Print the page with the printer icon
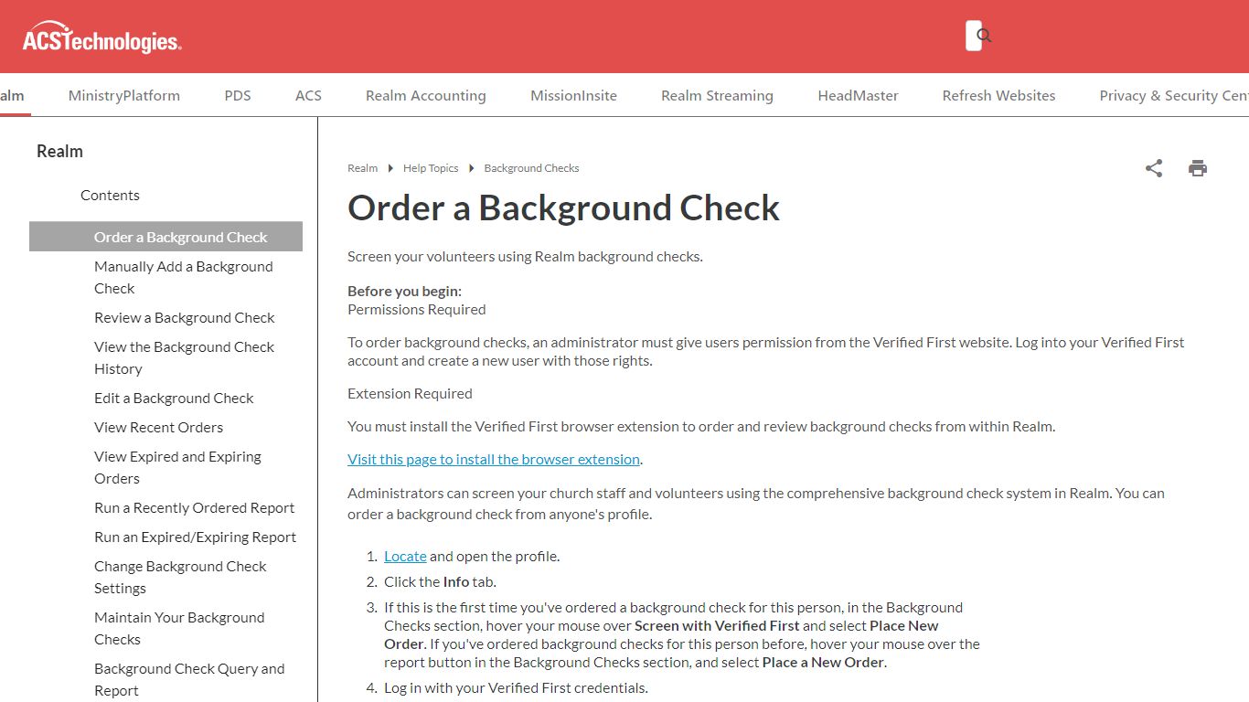1249x702 pixels. (1198, 168)
